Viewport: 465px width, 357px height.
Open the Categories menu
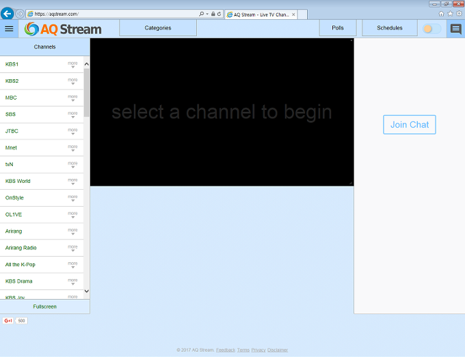(158, 28)
